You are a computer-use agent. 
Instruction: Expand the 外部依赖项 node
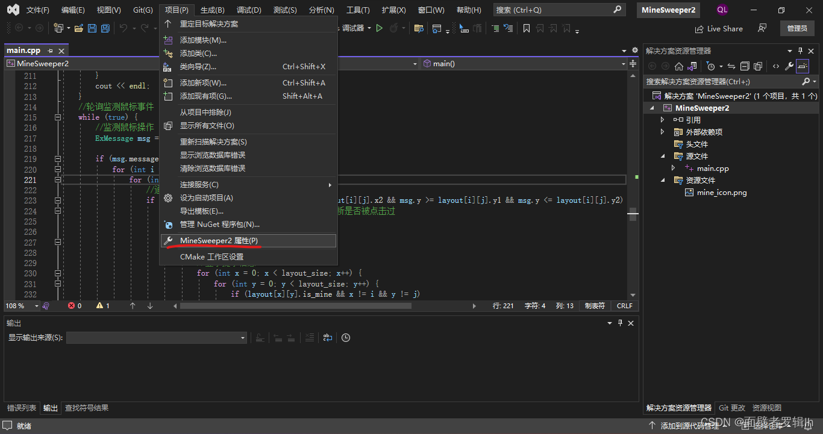click(662, 132)
